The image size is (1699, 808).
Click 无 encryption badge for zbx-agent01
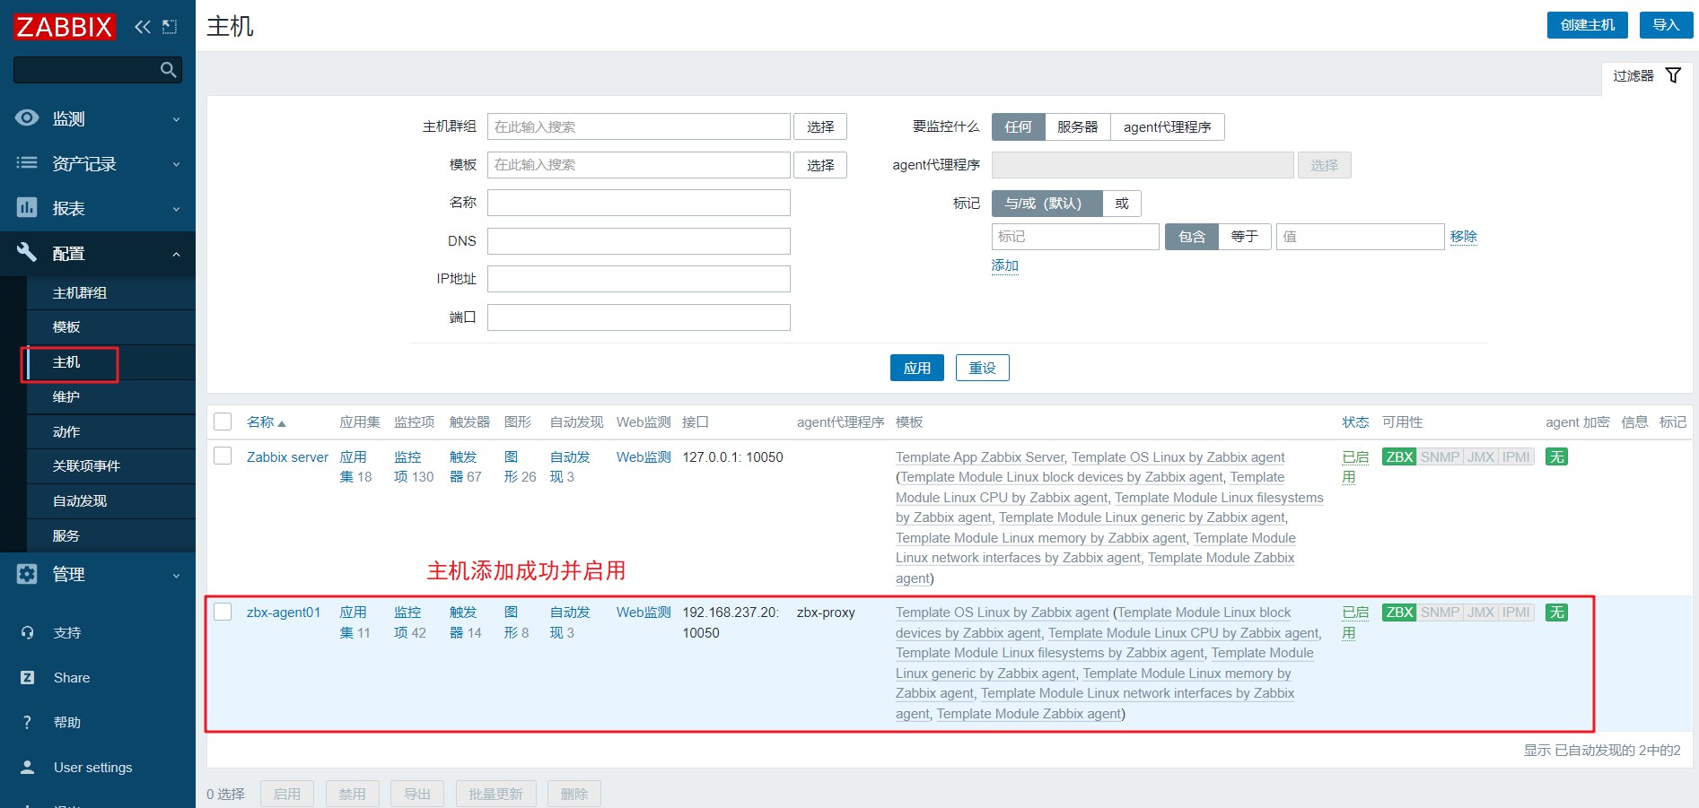click(1556, 613)
